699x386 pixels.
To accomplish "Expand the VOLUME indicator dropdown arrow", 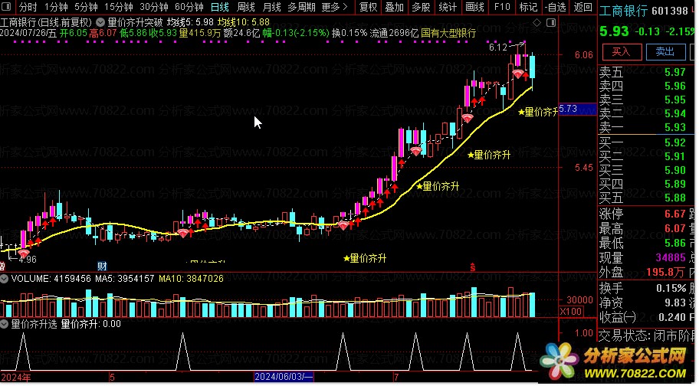I will click(5, 279).
